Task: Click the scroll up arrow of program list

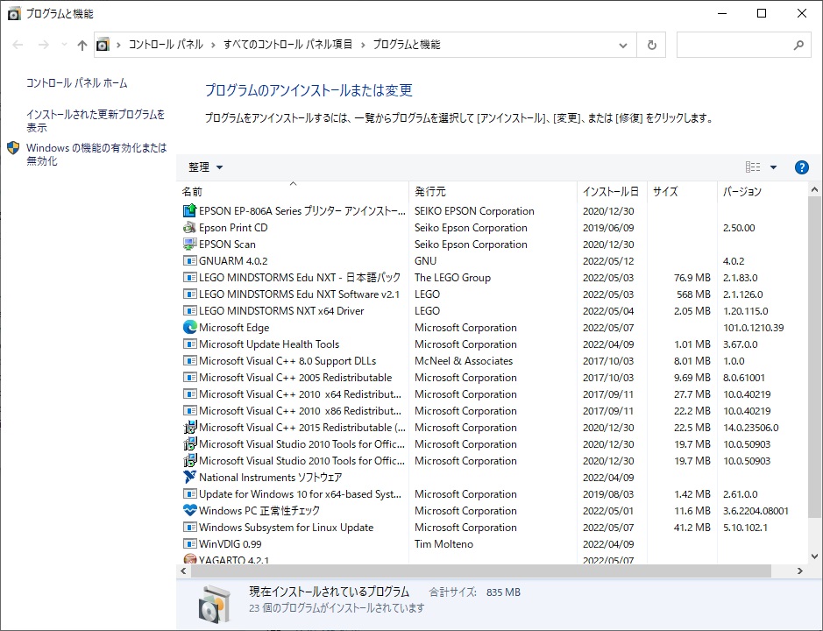Action: (x=814, y=189)
